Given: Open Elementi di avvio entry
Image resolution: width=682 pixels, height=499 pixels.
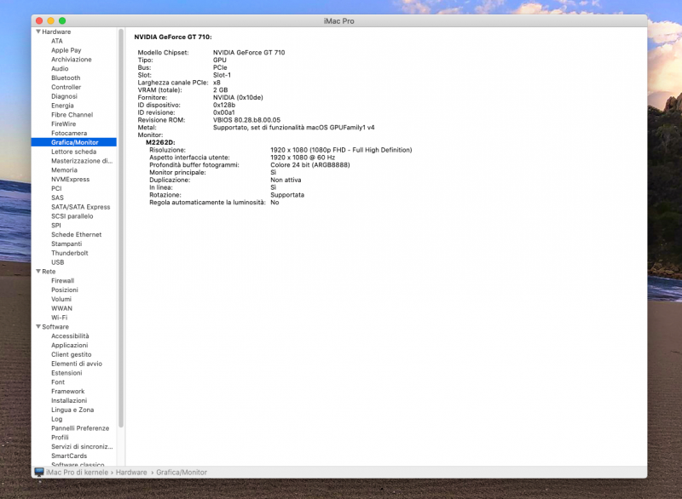Looking at the screenshot, I should (77, 364).
